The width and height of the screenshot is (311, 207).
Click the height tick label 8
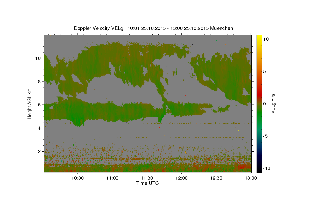point(39,82)
